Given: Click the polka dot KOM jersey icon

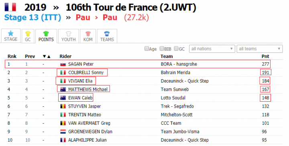Looking at the screenshot, I should point(88,34).
